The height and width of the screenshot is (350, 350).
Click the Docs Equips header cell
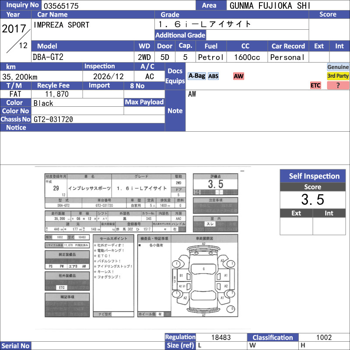click(x=175, y=76)
